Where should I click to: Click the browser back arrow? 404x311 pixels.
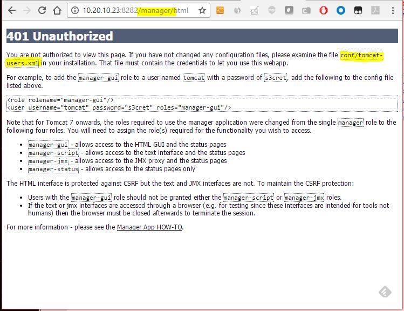pyautogui.click(x=11, y=10)
